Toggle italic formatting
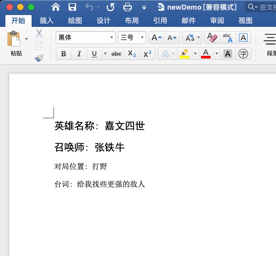 tap(79, 54)
